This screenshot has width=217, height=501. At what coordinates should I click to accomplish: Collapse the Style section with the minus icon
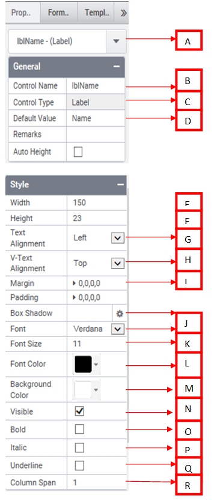point(120,184)
